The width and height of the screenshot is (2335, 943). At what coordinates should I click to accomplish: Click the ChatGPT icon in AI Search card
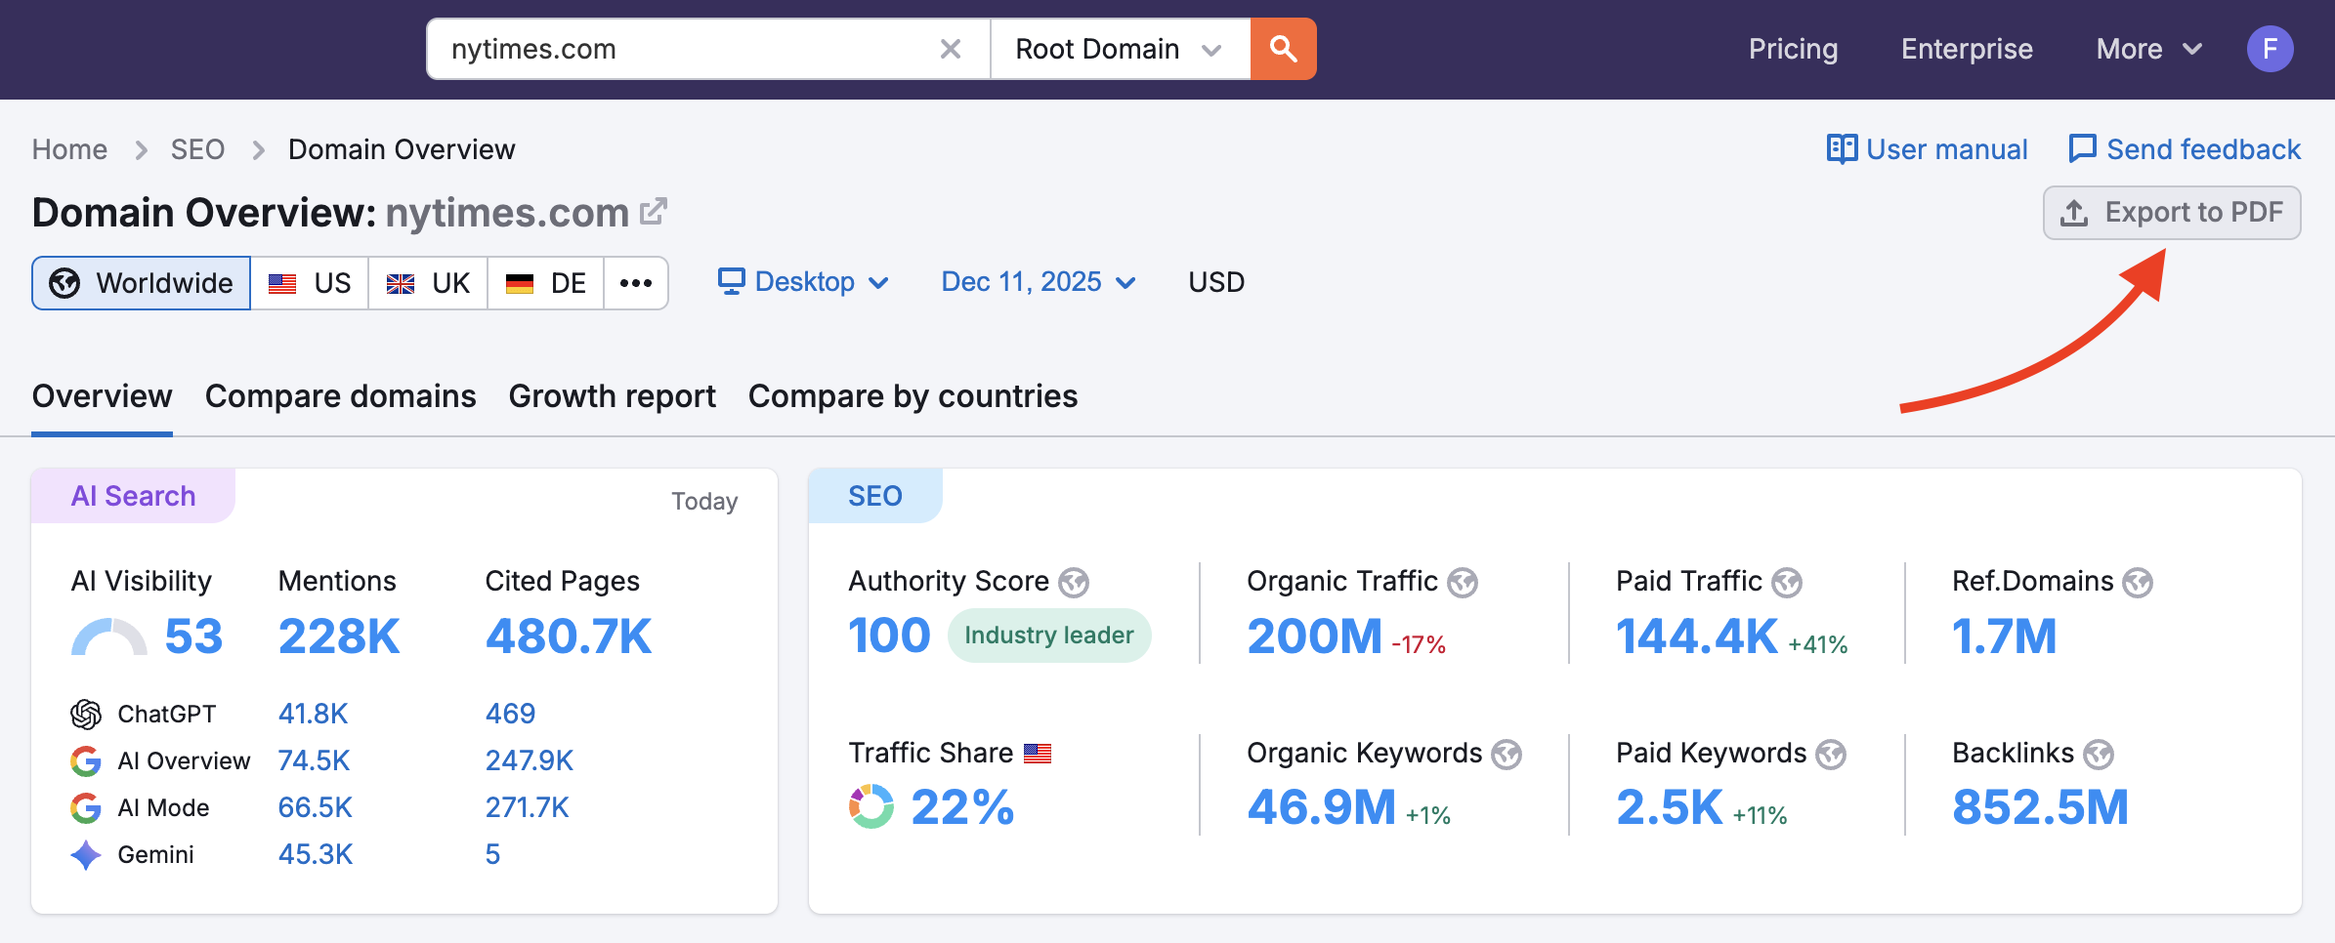point(86,713)
